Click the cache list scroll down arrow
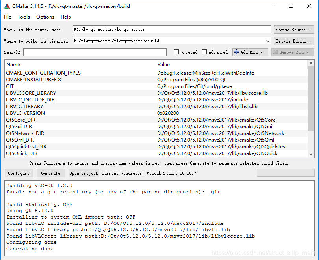 (311, 154)
